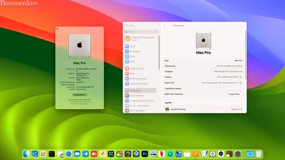Viewport: 285px width, 160px height.
Task: Open Safari compass icon in Dock
Action: [69, 154]
